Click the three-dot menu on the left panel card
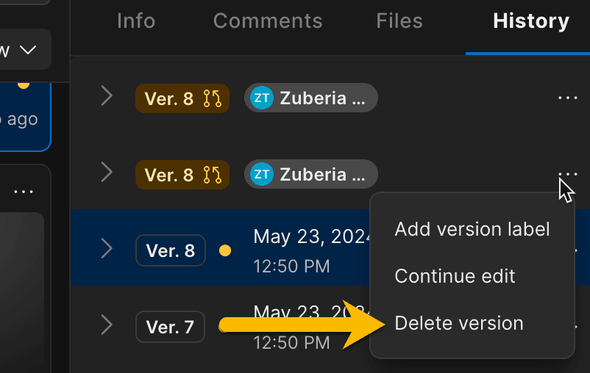This screenshot has width=590, height=373. point(24,192)
